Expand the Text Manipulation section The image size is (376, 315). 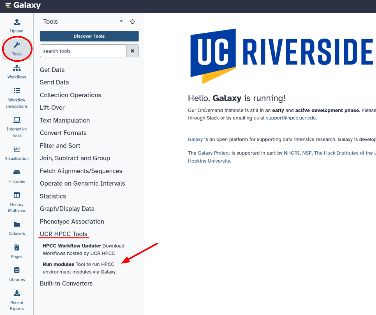coord(65,120)
